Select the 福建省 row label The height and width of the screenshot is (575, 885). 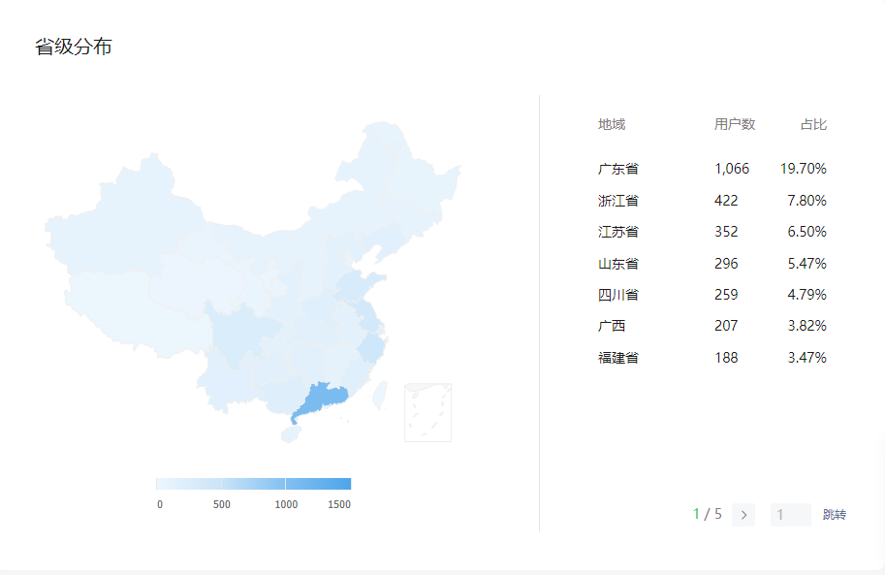pyautogui.click(x=618, y=358)
